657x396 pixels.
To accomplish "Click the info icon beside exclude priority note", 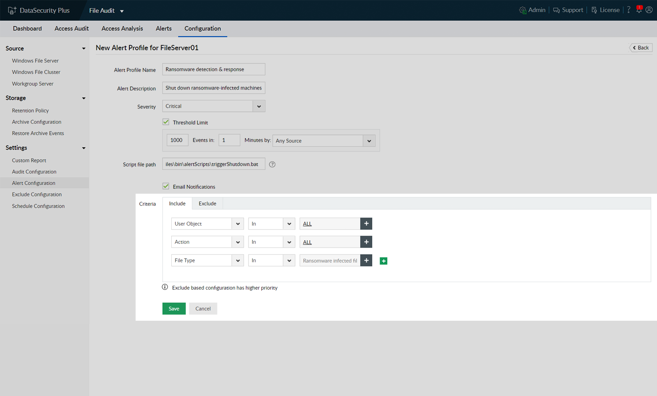I will tap(165, 287).
